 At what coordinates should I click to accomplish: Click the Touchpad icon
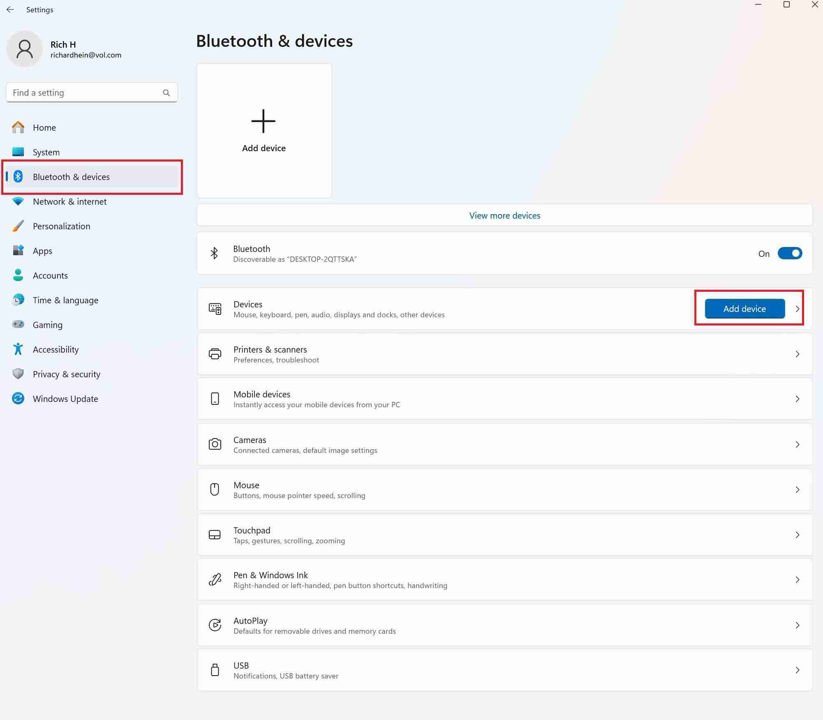point(215,535)
